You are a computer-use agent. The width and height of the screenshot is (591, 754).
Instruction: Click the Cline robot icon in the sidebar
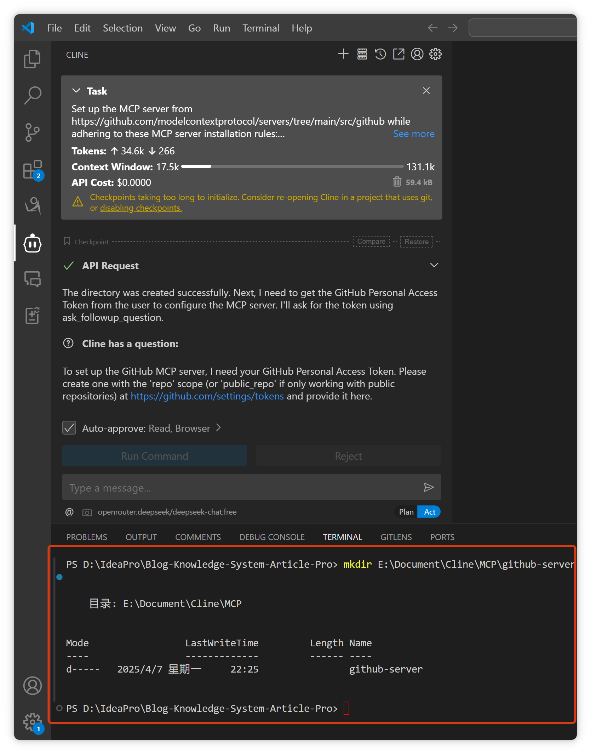32,244
